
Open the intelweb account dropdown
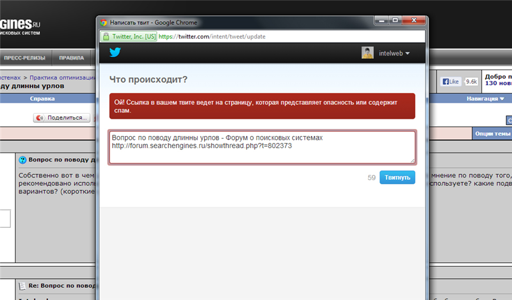click(394, 53)
